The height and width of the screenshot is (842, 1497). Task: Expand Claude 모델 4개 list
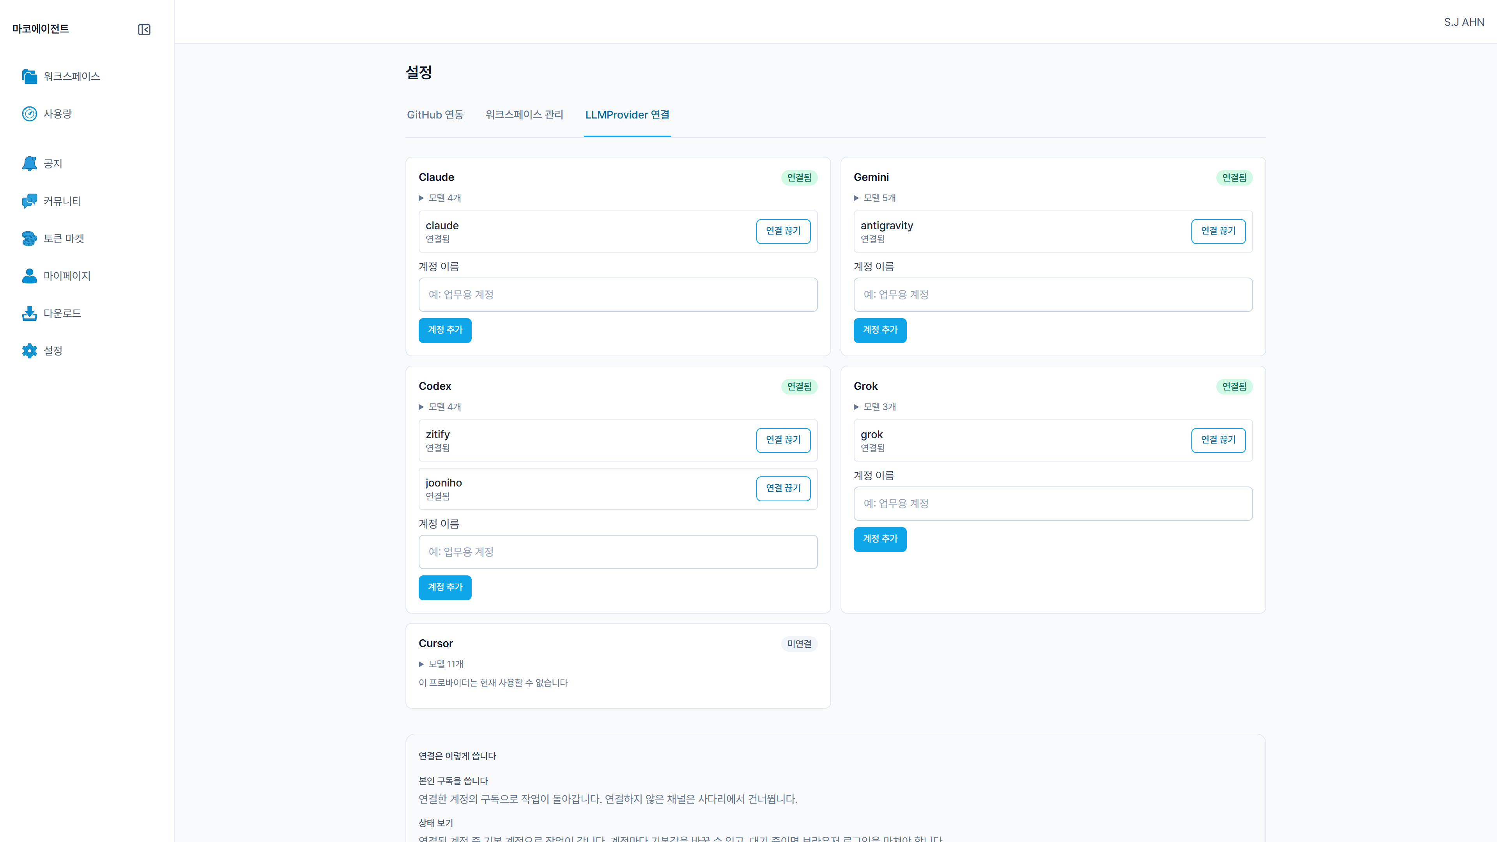coord(440,198)
